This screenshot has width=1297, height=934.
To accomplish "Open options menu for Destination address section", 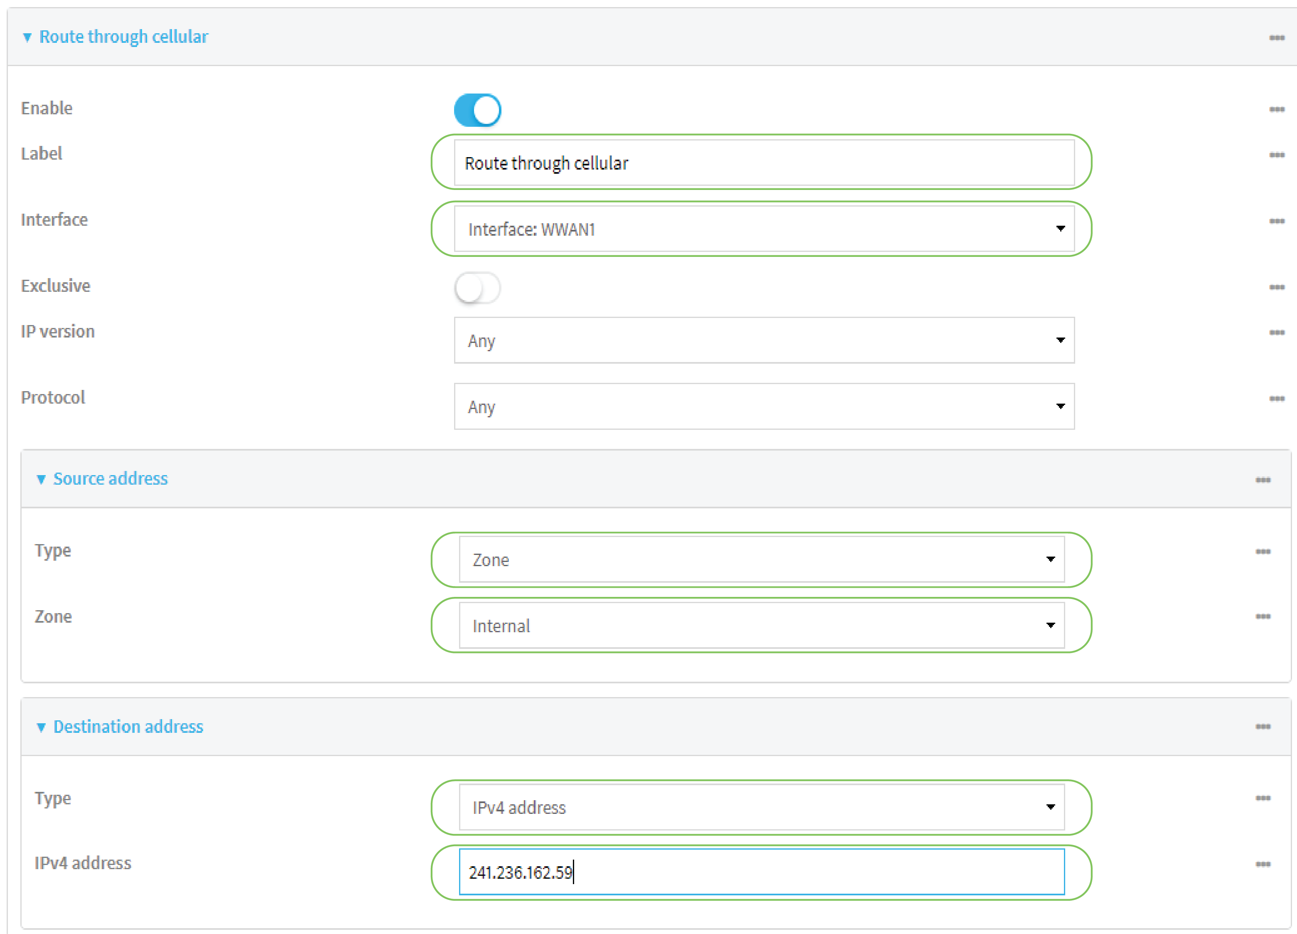I will point(1263,727).
